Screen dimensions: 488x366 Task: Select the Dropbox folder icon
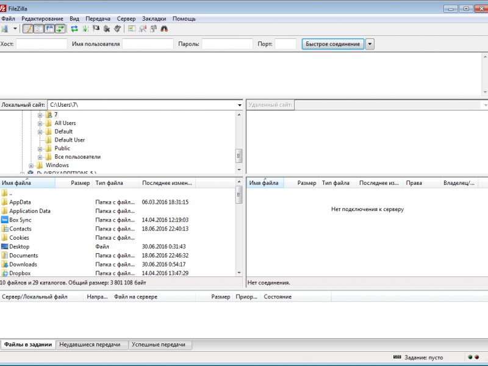pos(5,273)
